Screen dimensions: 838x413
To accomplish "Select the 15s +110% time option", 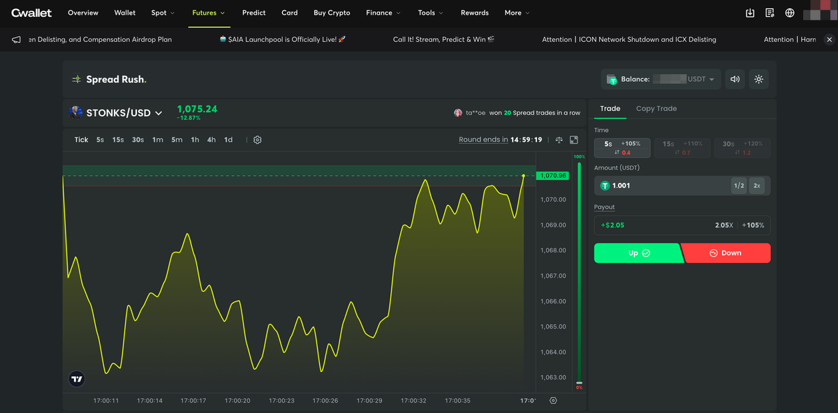I will click(x=682, y=148).
